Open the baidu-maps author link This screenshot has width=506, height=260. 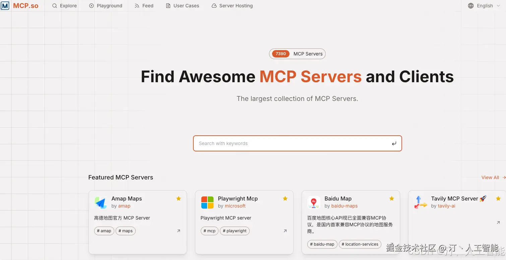(344, 206)
